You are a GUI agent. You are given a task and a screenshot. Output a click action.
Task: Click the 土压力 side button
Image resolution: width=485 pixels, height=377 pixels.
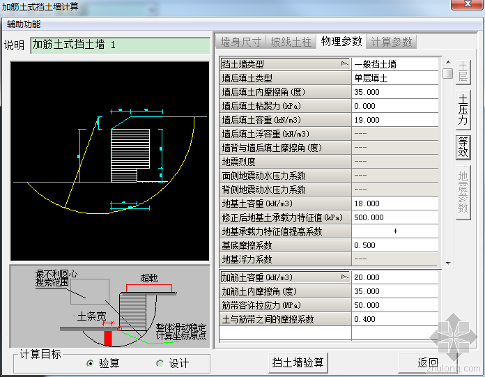[463, 111]
